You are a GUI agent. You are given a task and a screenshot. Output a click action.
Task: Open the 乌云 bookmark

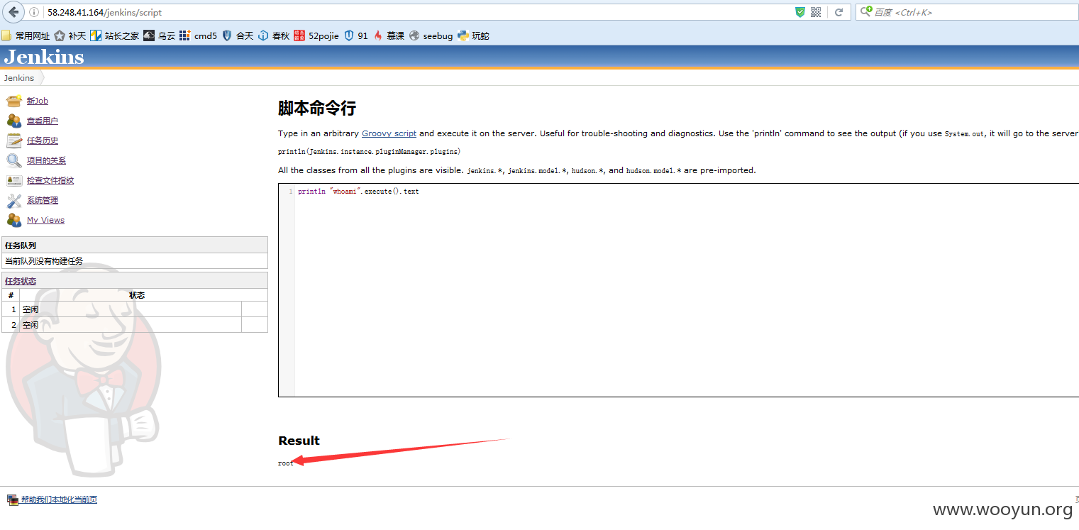click(159, 35)
